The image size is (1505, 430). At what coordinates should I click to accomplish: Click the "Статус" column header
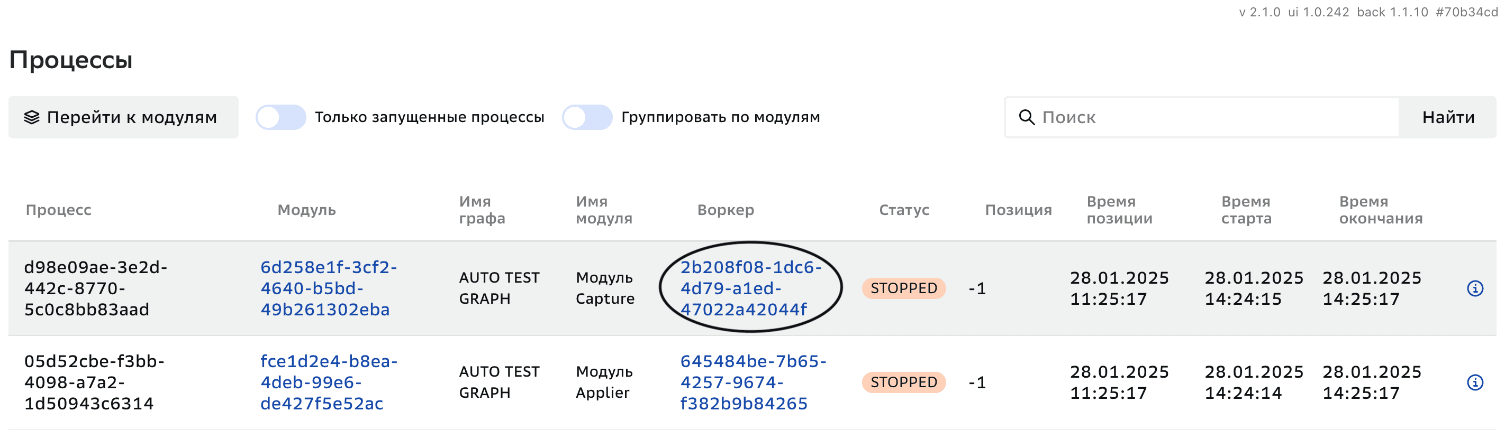[903, 210]
